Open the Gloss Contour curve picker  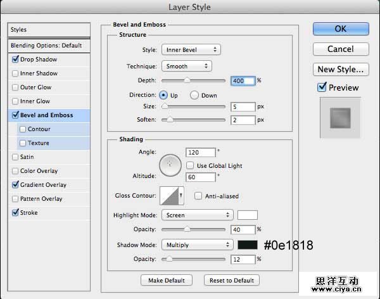(x=171, y=196)
